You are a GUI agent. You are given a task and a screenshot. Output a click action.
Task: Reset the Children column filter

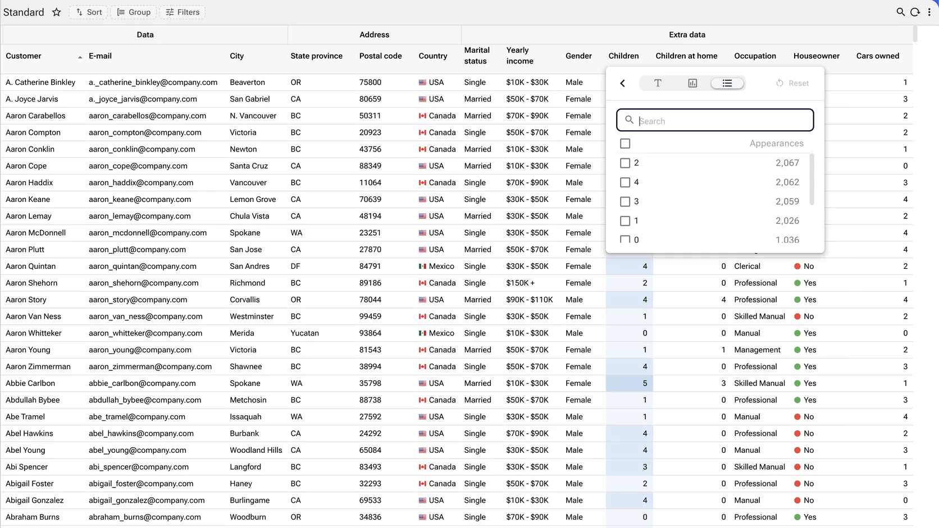(792, 83)
